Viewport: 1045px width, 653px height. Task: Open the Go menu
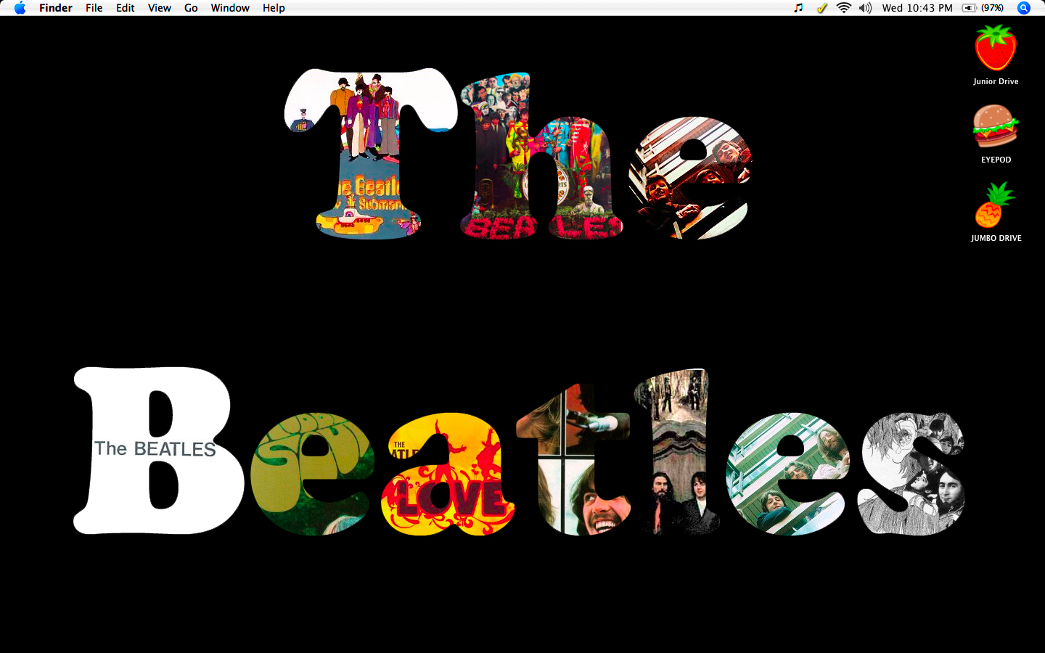click(x=191, y=8)
